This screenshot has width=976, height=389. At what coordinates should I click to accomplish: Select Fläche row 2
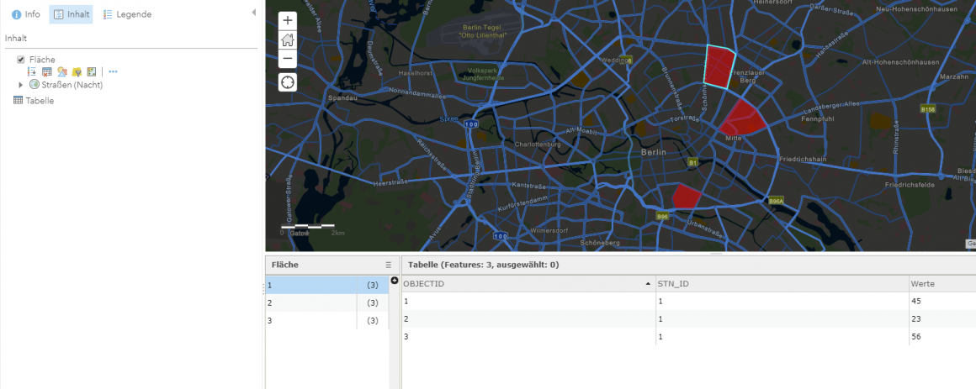tap(327, 302)
